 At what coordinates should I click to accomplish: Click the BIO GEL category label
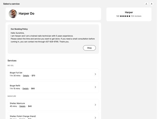point(11,65)
